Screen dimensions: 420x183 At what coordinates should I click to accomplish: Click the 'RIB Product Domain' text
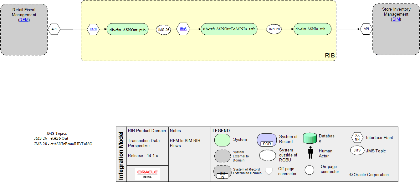[x=146, y=131]
